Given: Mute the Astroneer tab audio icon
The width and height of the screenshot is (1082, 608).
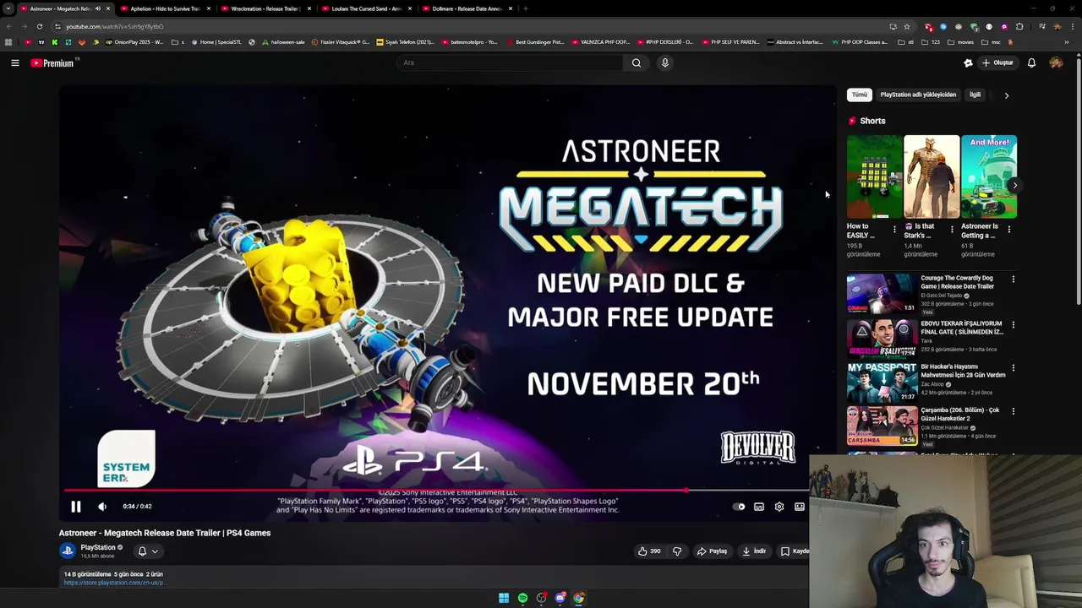Looking at the screenshot, I should click(98, 8).
